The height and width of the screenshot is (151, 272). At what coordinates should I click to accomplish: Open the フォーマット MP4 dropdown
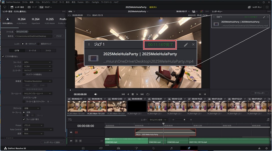37,62
